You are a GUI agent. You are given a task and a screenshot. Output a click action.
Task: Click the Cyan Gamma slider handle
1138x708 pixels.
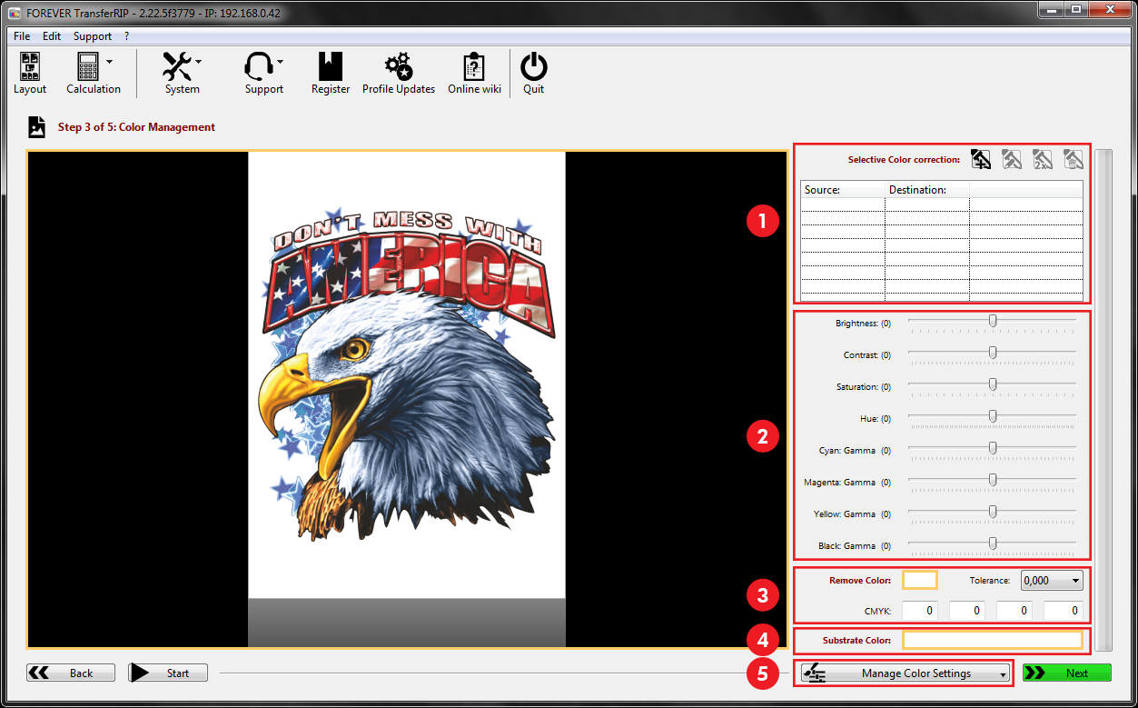pyautogui.click(x=993, y=447)
